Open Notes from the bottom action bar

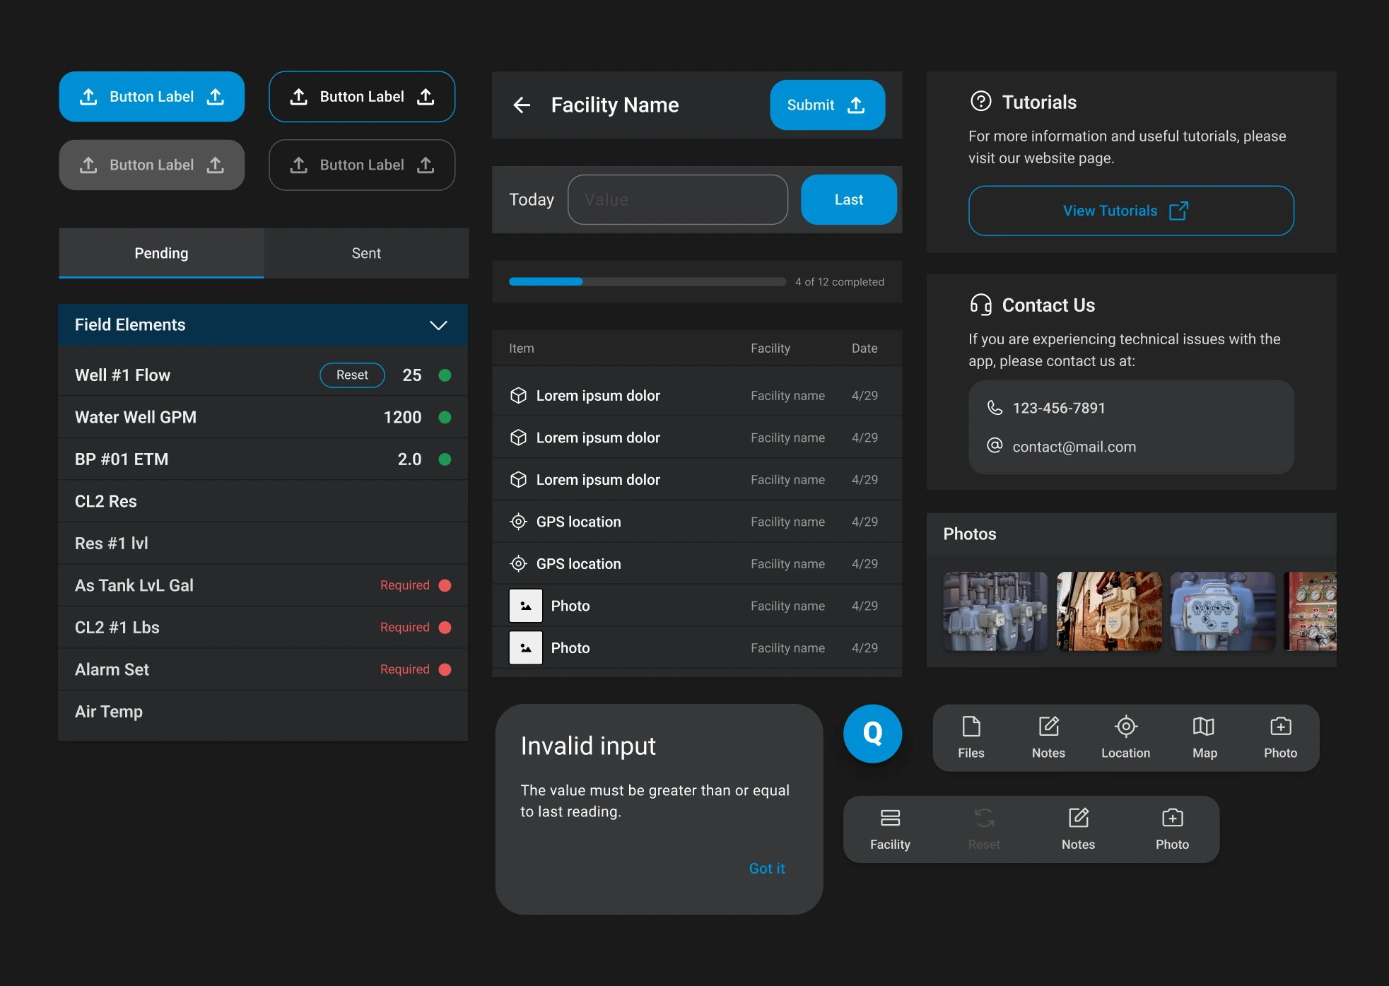point(1048,735)
